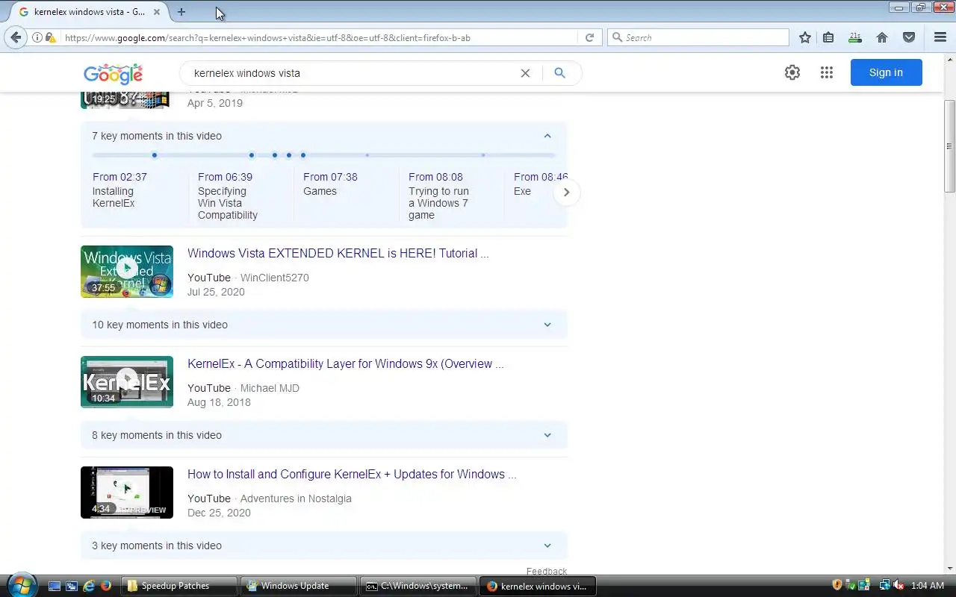956x597 pixels.
Task: Click the muted volume tray icon
Action: pyautogui.click(x=898, y=586)
